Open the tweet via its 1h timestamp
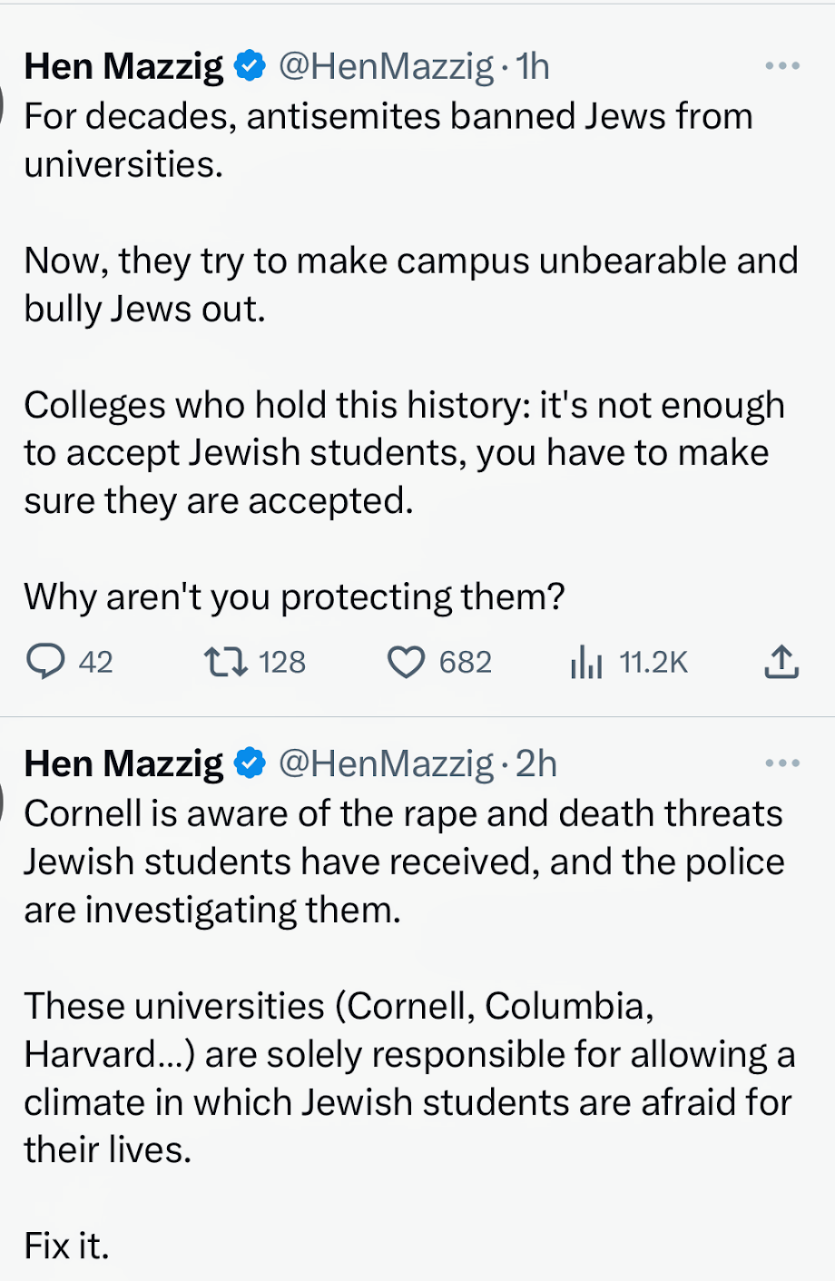 (x=533, y=66)
